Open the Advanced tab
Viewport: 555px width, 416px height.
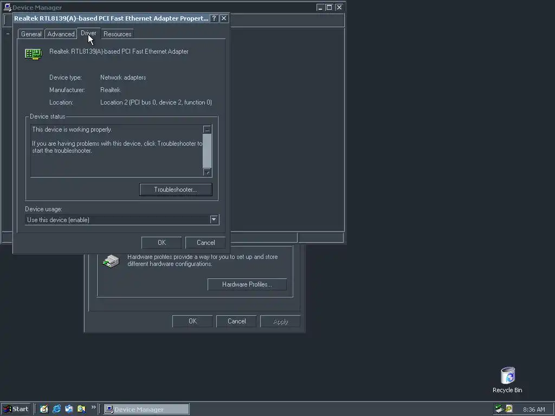click(x=61, y=34)
